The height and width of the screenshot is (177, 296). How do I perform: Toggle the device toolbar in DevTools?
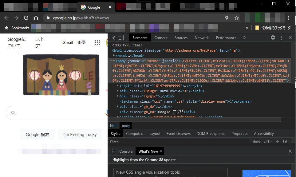121,37
